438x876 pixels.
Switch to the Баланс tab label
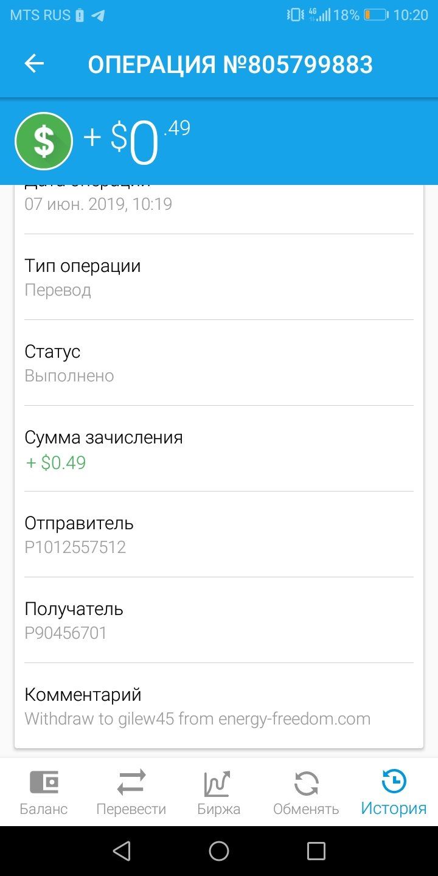click(44, 809)
